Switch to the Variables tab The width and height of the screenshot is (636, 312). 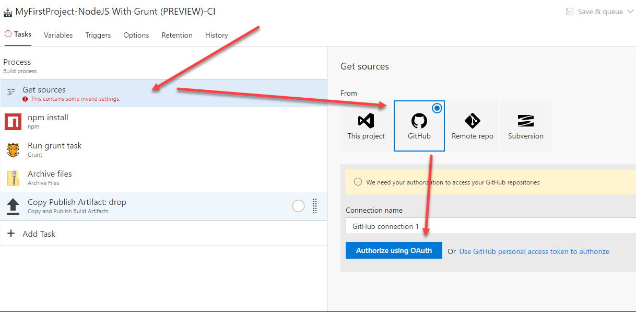coord(58,35)
